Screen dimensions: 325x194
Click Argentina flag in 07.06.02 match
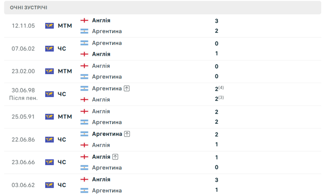[x=84, y=43]
